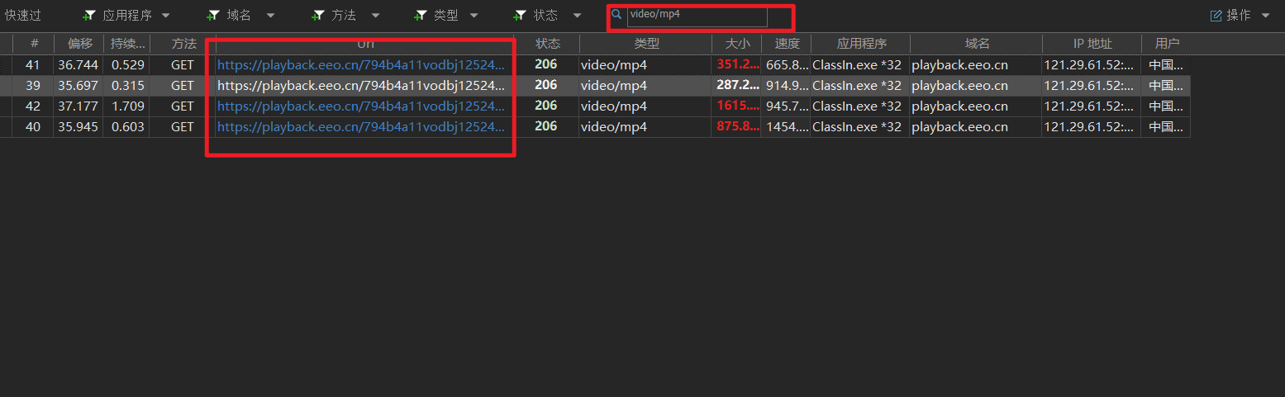Expand the 应用程序 filter dropdown arrow
The image size is (1285, 397).
(166, 16)
